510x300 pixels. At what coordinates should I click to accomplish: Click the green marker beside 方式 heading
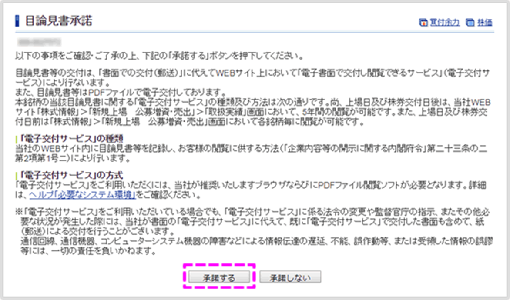[x=16, y=175]
